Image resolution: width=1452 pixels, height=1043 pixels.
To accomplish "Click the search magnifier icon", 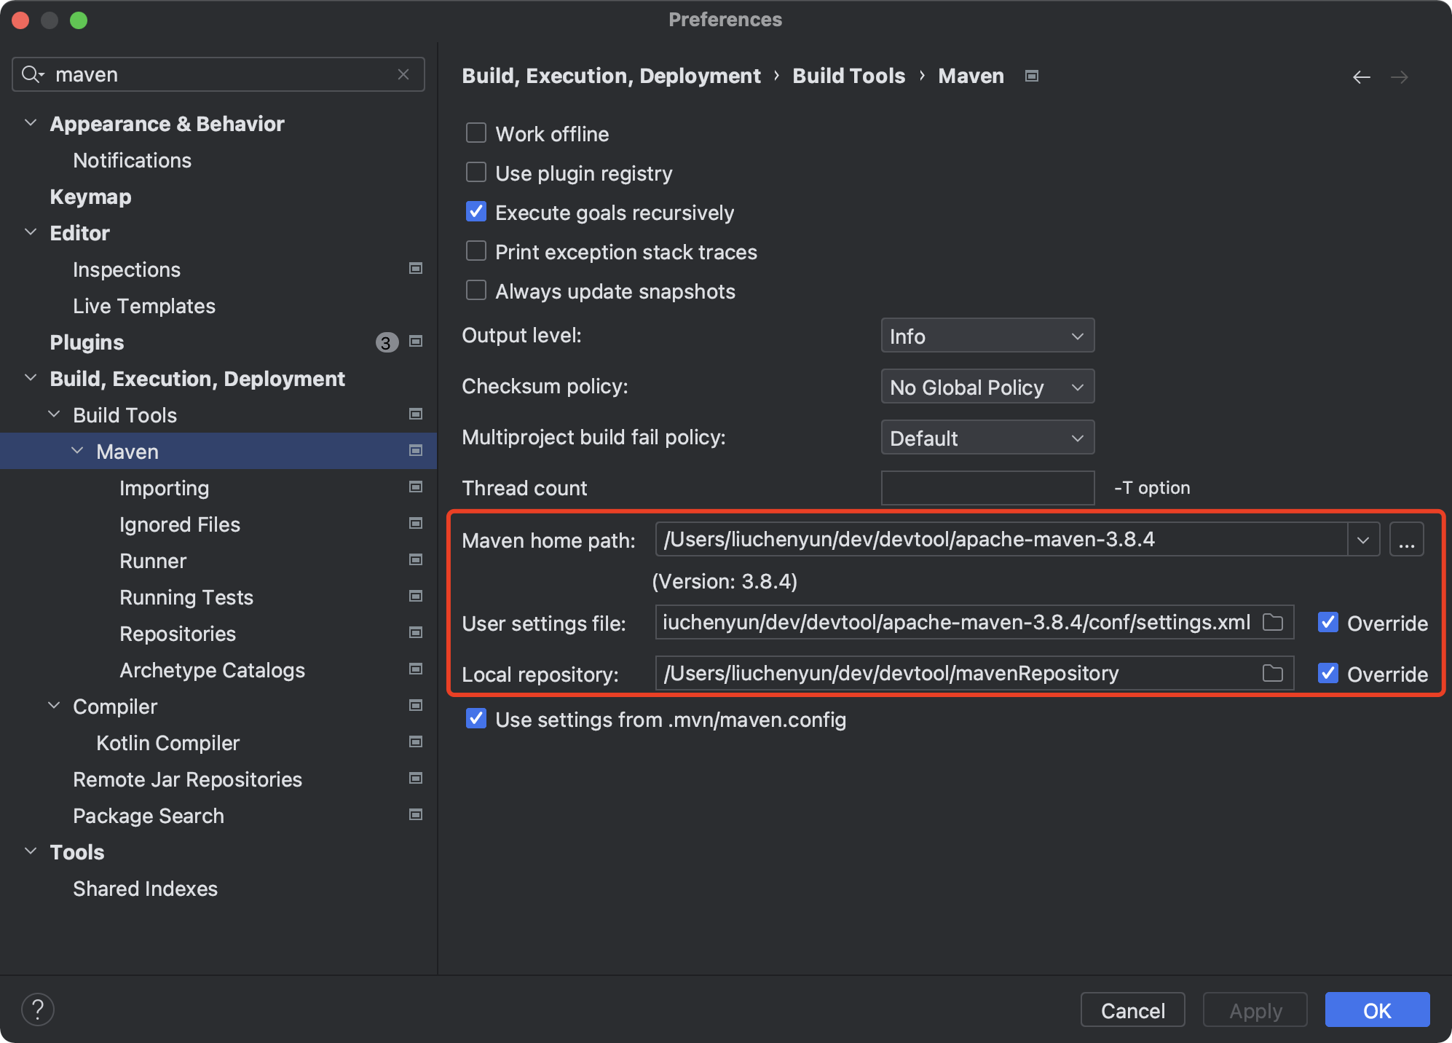I will pos(31,74).
